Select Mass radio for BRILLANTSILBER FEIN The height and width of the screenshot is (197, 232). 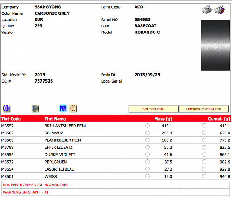(x=148, y=126)
